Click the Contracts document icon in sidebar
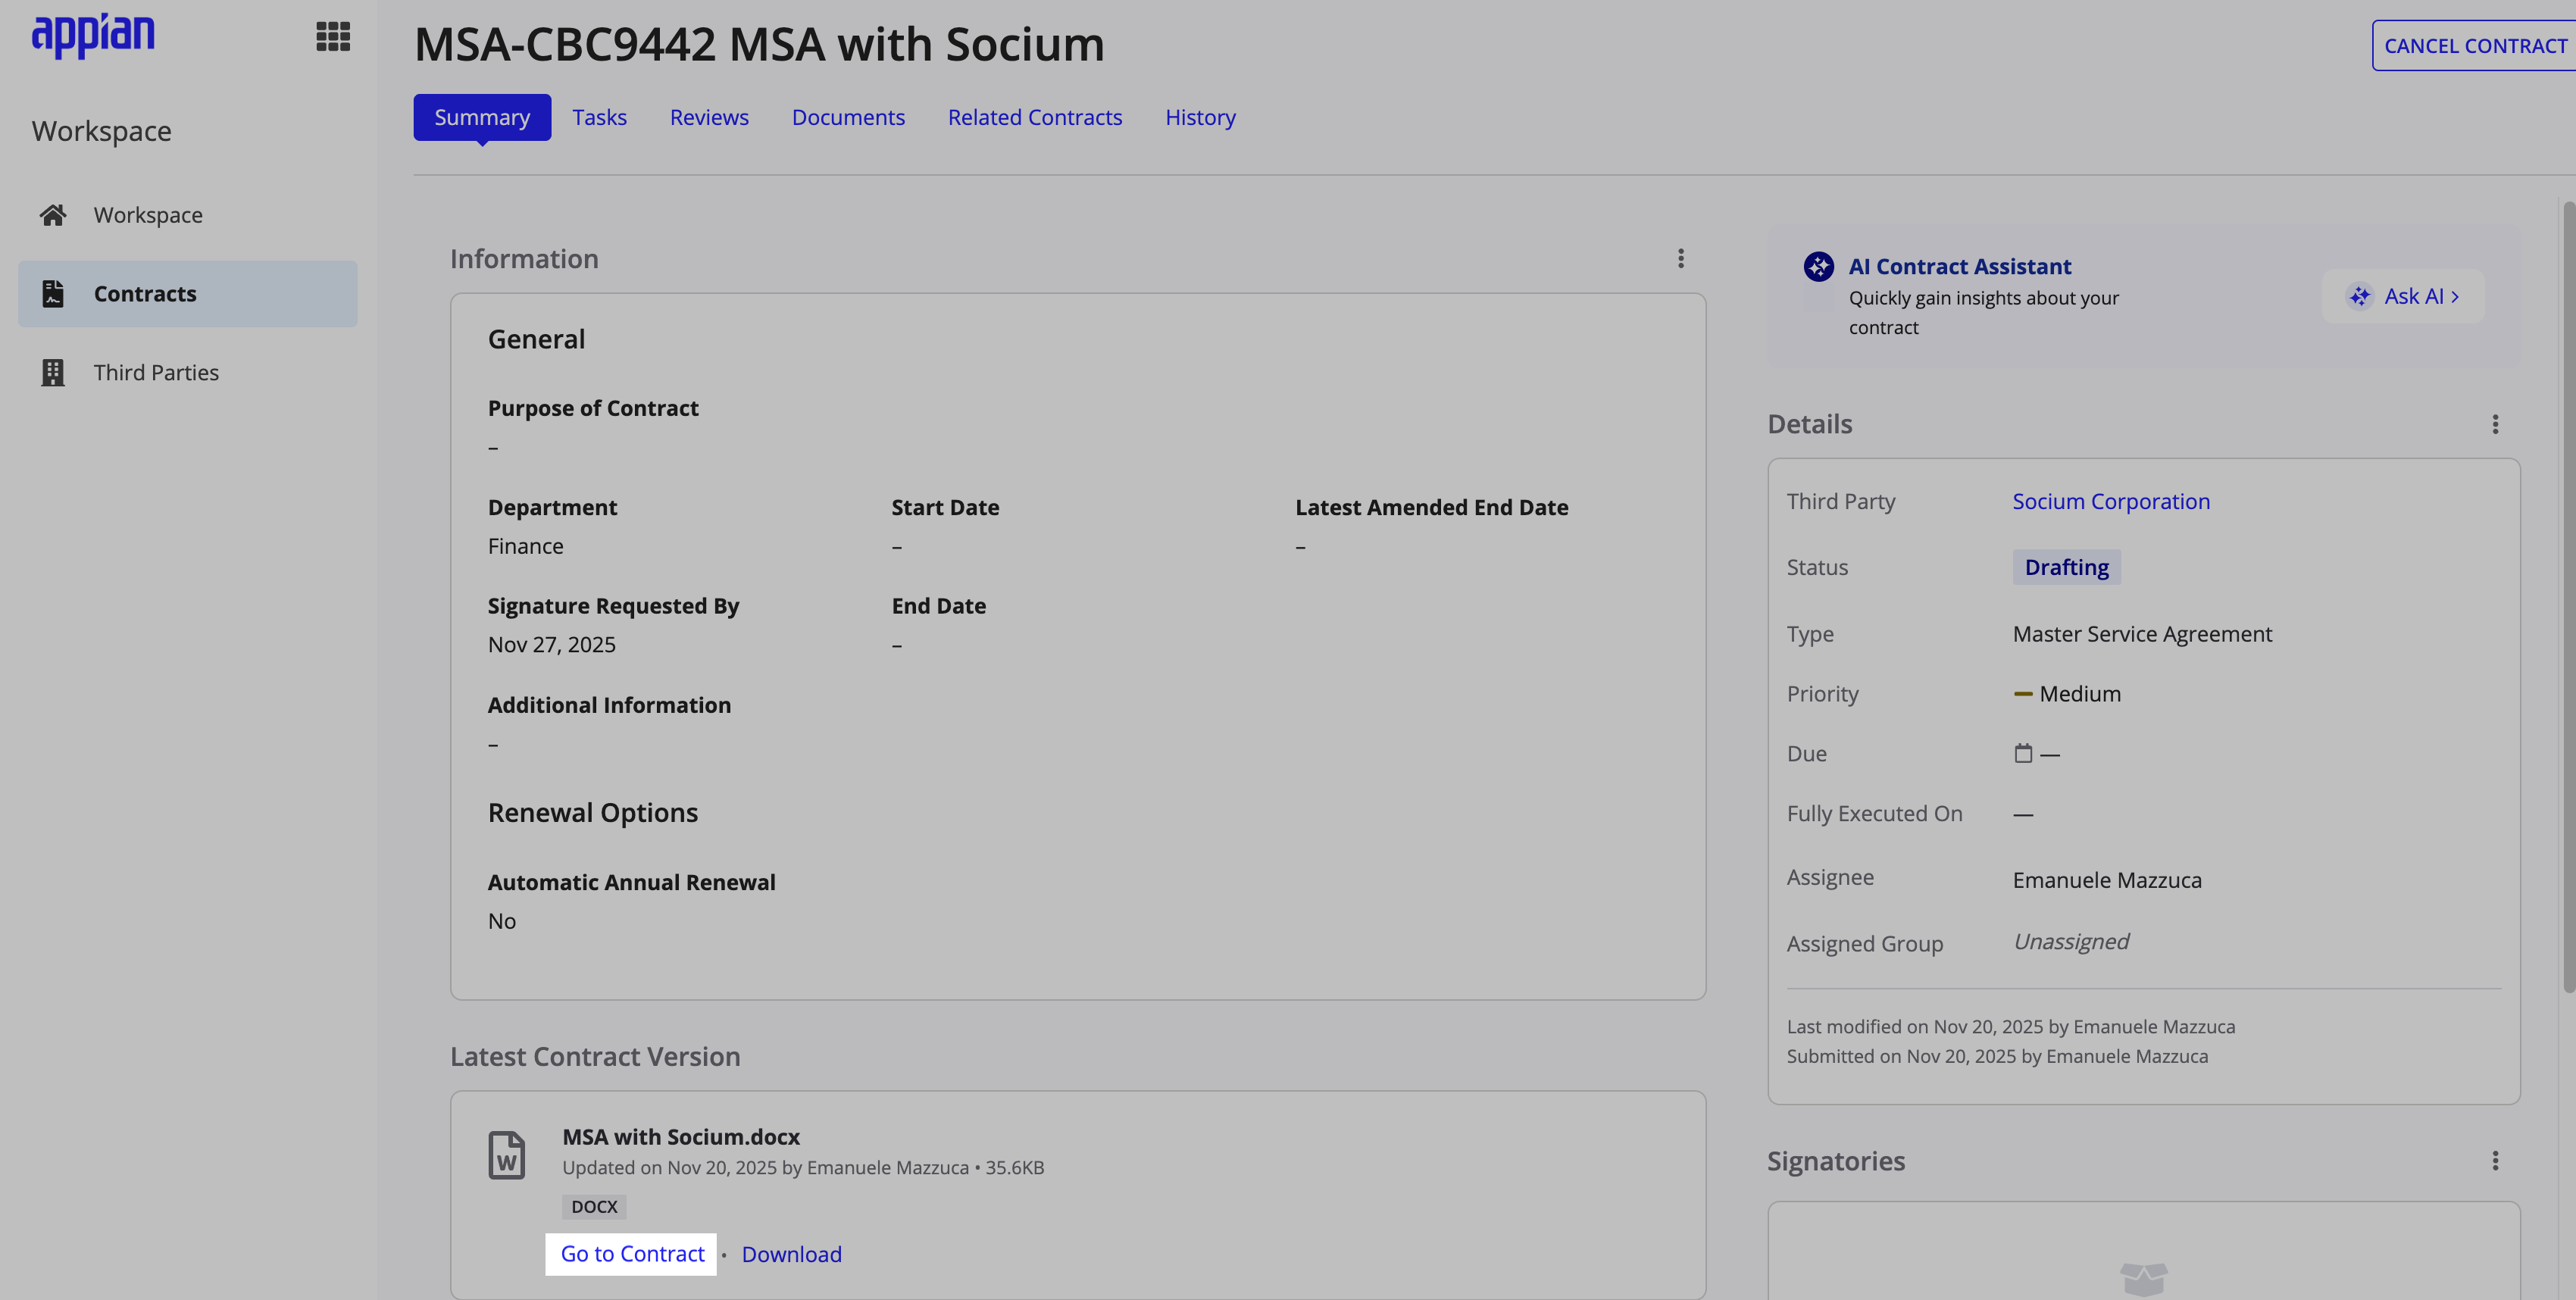The width and height of the screenshot is (2576, 1300). point(53,294)
